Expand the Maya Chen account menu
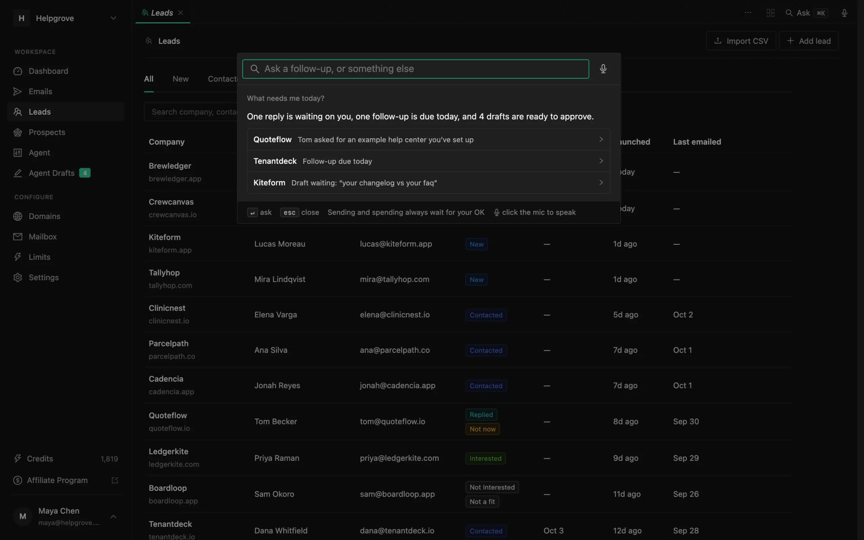Image resolution: width=864 pixels, height=540 pixels. coord(113,516)
